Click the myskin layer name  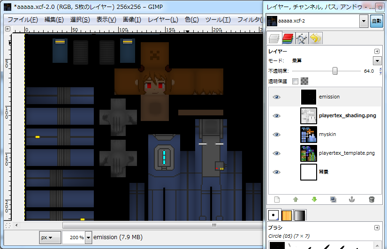pos(327,134)
